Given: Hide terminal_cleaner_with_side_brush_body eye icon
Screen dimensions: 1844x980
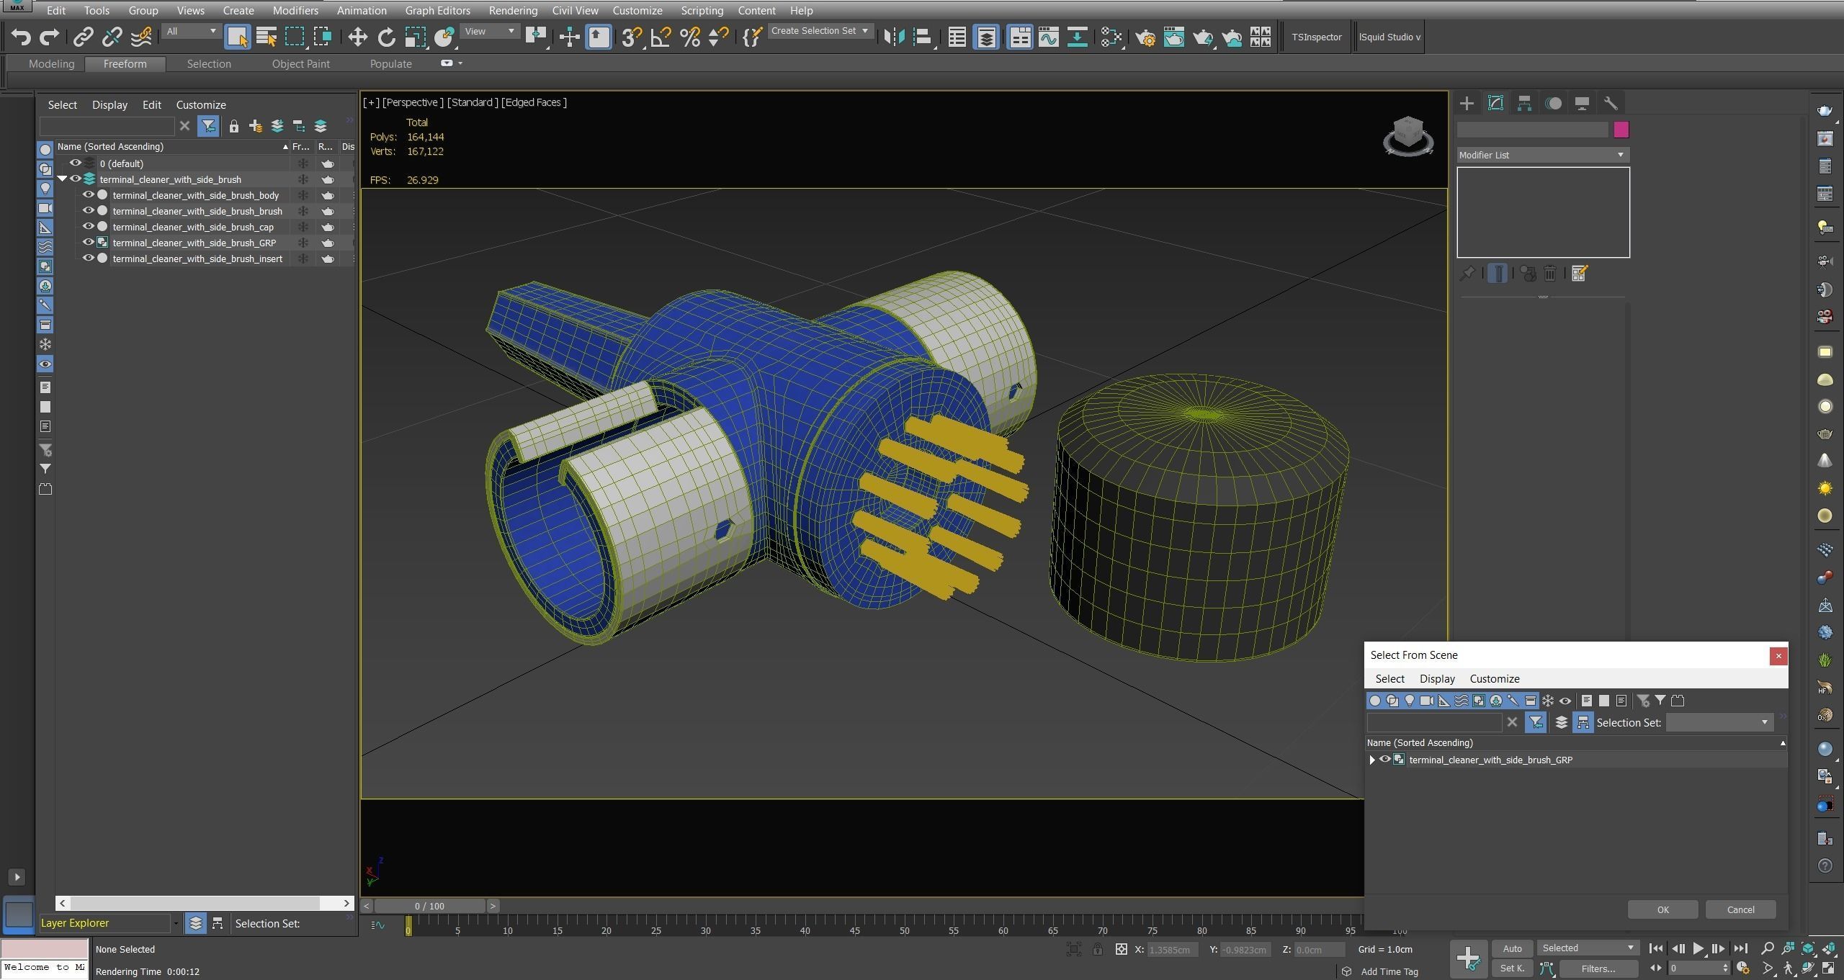Looking at the screenshot, I should (x=88, y=195).
